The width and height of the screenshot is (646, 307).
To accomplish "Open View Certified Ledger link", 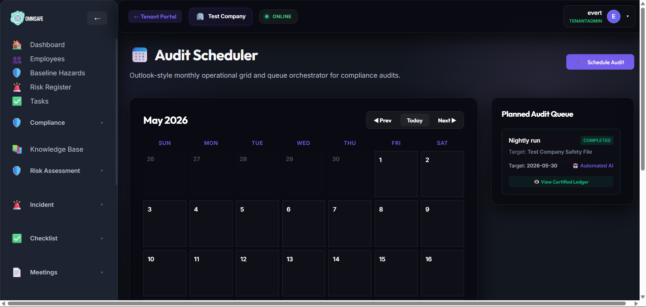I will [x=561, y=182].
